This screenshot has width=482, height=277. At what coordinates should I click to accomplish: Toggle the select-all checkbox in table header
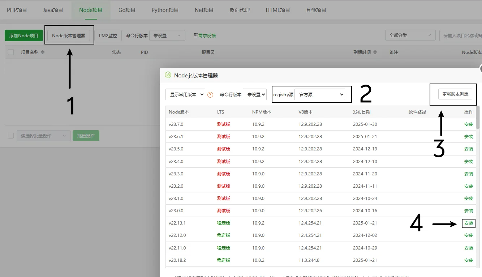pyautogui.click(x=11, y=52)
